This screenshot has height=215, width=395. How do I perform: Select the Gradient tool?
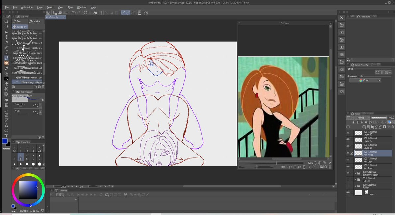click(6, 105)
